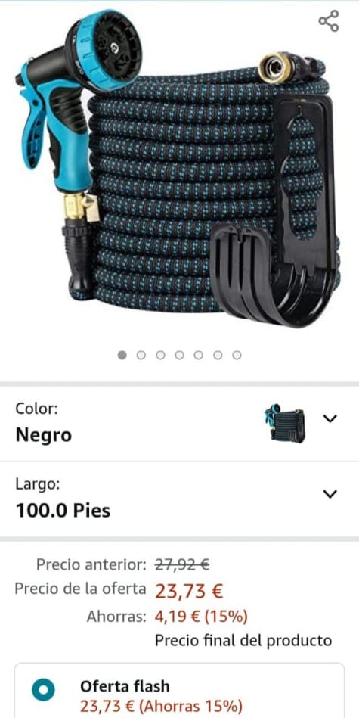Viewport: 359px width, 718px height.
Task: Expand the Largo chevron arrow
Action: click(x=330, y=493)
